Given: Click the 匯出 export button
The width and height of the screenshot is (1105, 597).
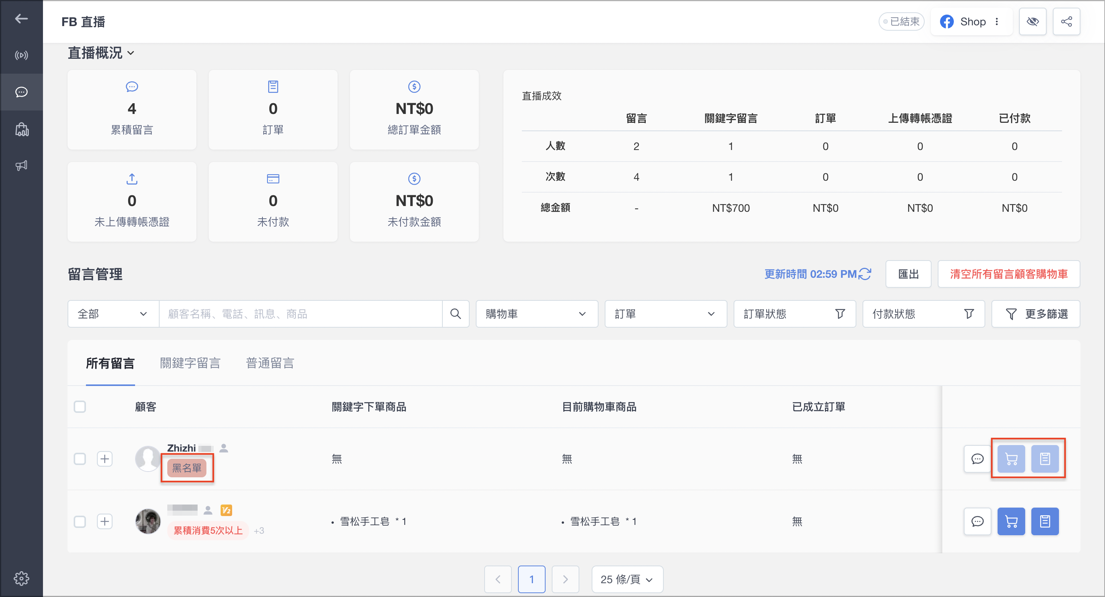Looking at the screenshot, I should point(908,274).
